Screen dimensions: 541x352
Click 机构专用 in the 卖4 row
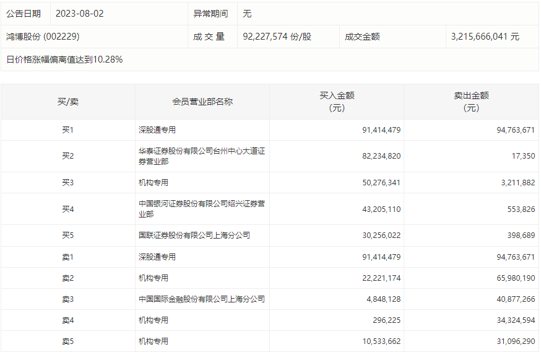154,320
